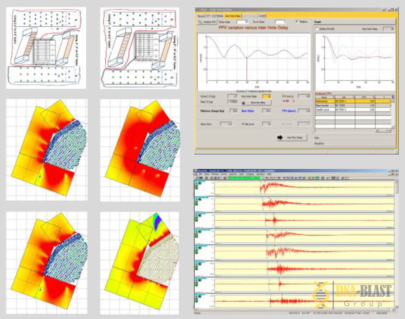Click the Alpha Zone value field
The height and width of the screenshot is (319, 405).
click(226, 124)
